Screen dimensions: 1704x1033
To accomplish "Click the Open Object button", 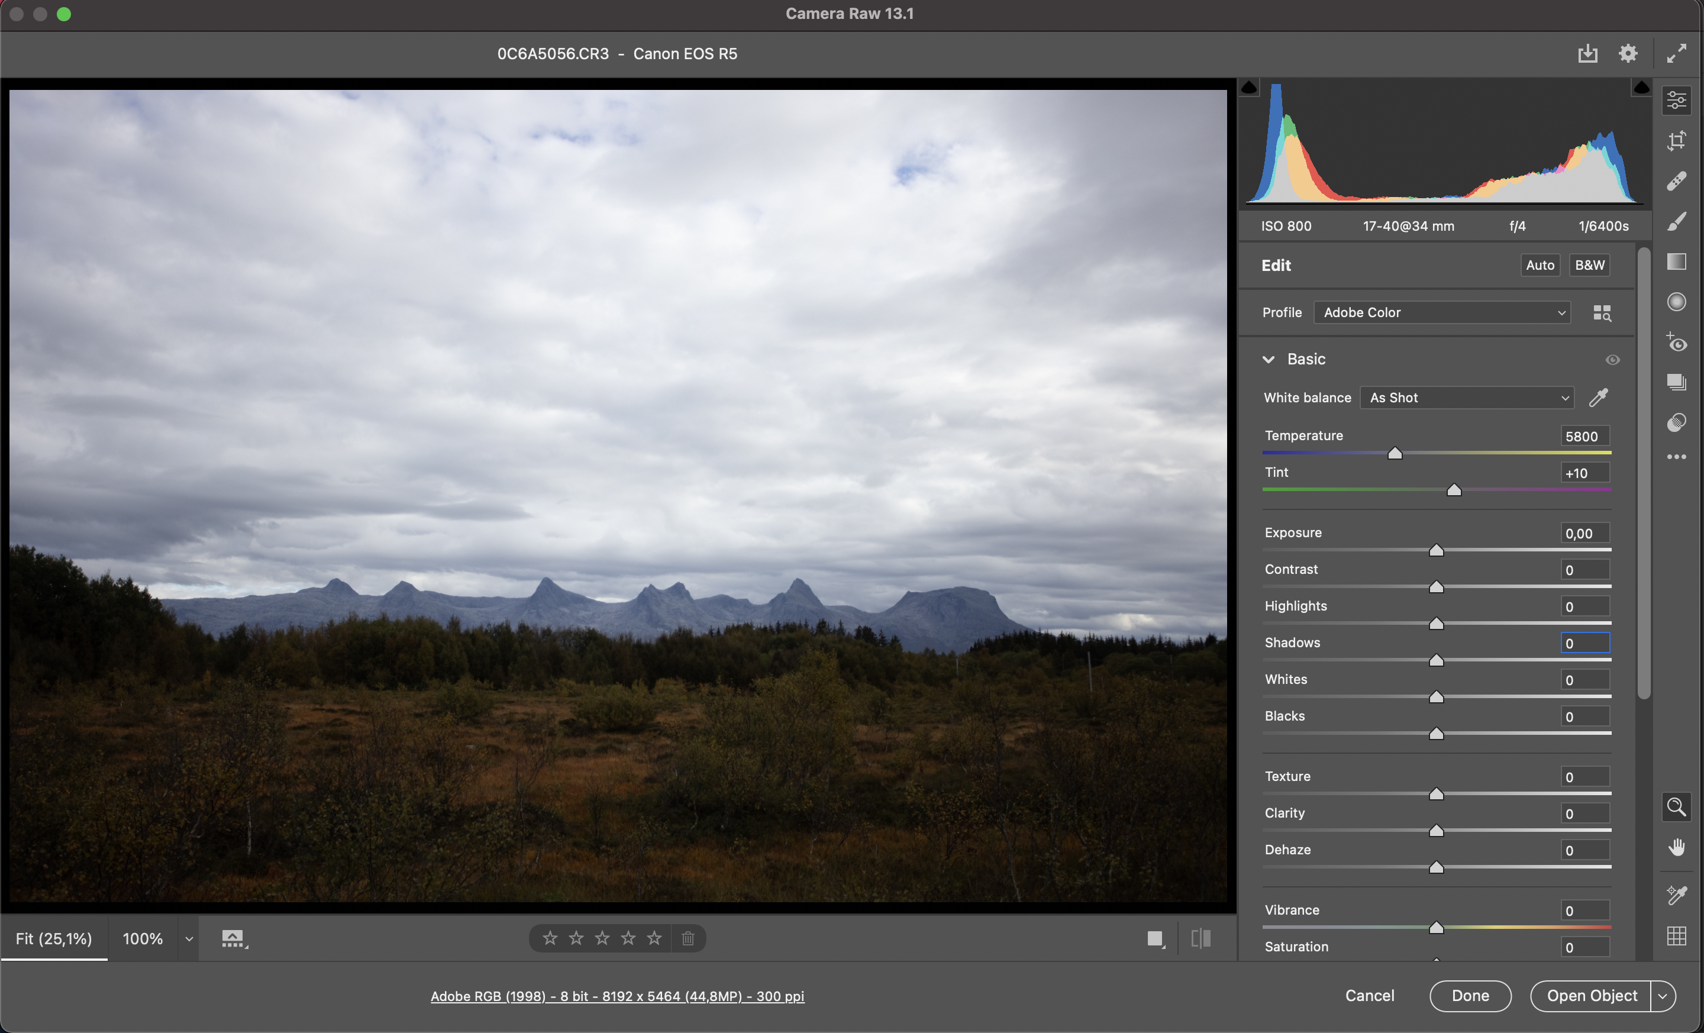I will point(1592,996).
